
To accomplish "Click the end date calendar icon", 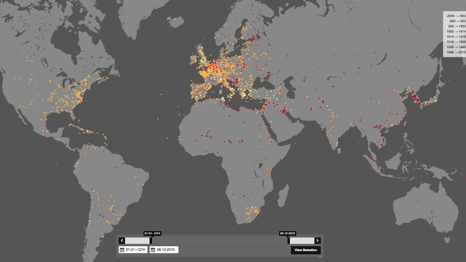I will (x=153, y=249).
